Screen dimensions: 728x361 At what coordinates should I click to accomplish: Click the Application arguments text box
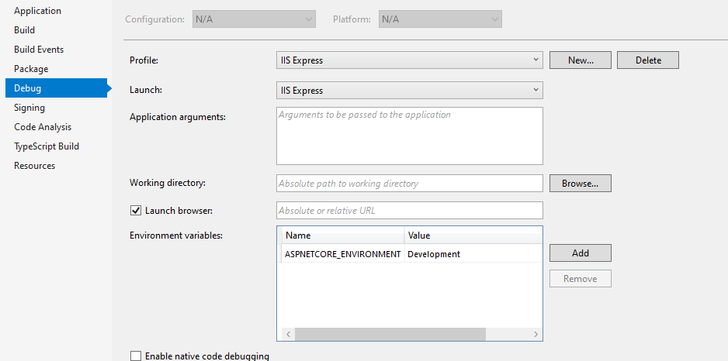409,136
